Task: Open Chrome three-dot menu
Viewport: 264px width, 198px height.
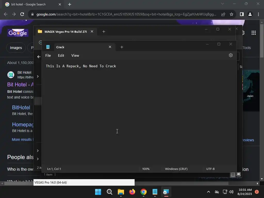Action: pos(258,14)
